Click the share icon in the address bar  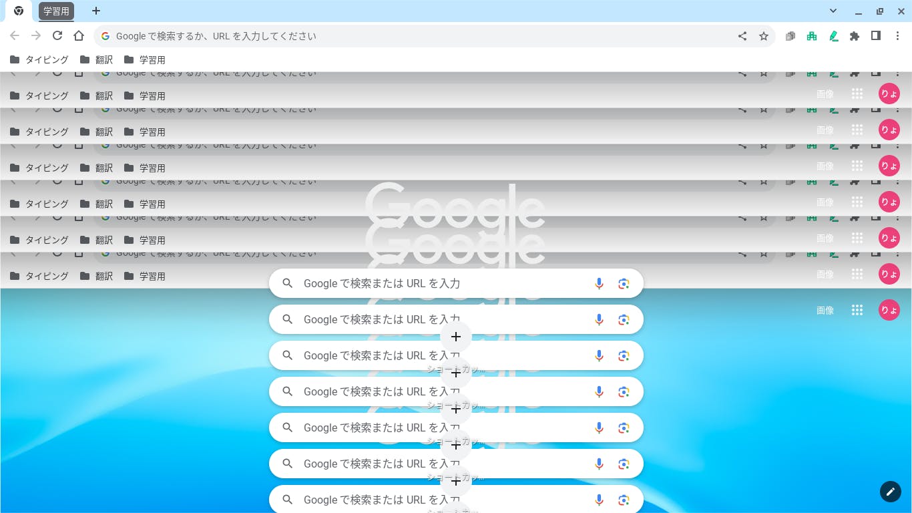[742, 36]
